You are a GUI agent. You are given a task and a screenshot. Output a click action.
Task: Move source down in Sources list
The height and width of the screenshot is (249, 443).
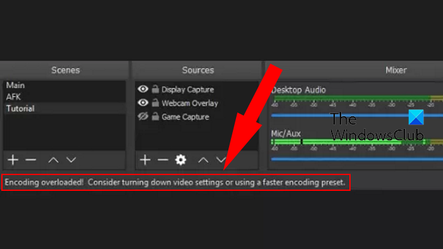tap(221, 160)
